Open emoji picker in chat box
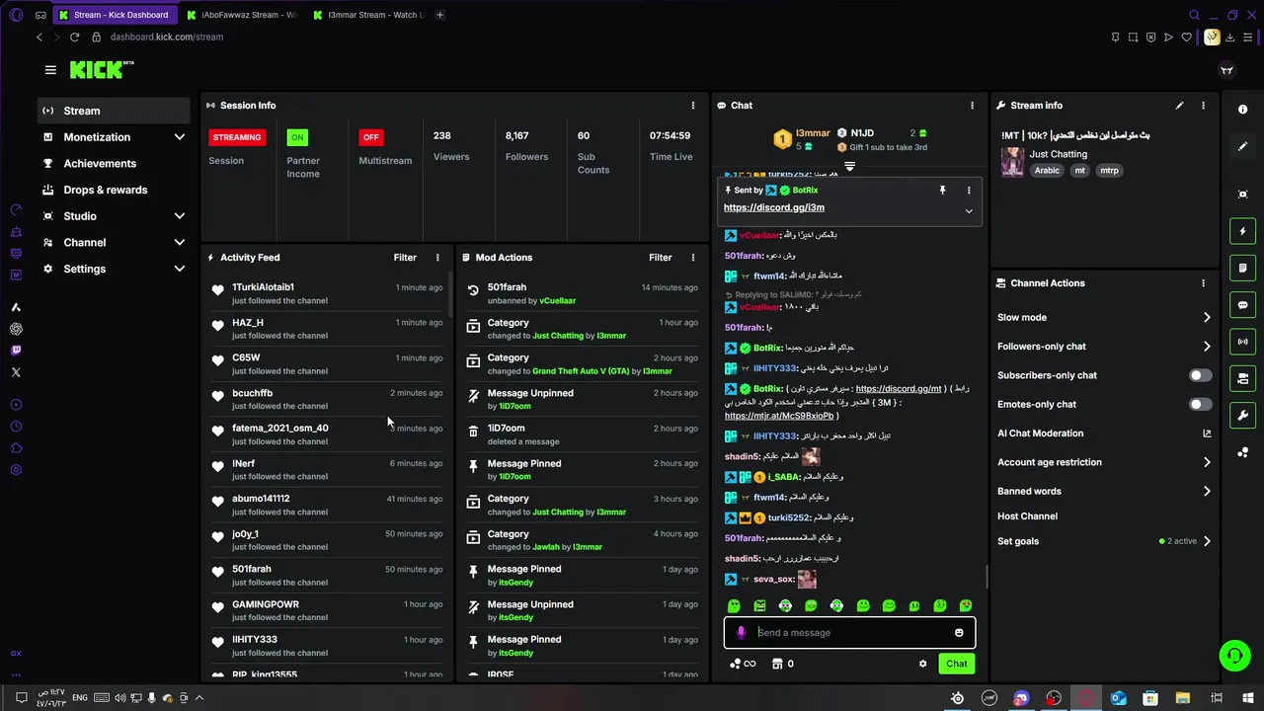The width and height of the screenshot is (1264, 711). [959, 633]
